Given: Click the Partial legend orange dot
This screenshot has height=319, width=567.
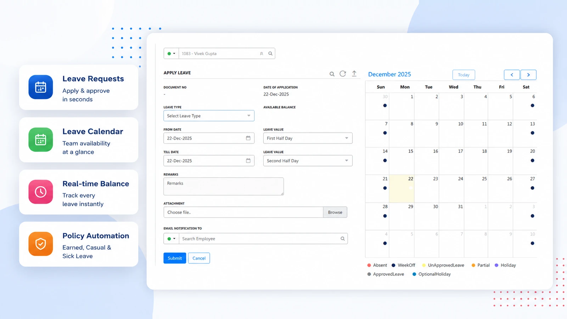Looking at the screenshot, I should (x=473, y=265).
